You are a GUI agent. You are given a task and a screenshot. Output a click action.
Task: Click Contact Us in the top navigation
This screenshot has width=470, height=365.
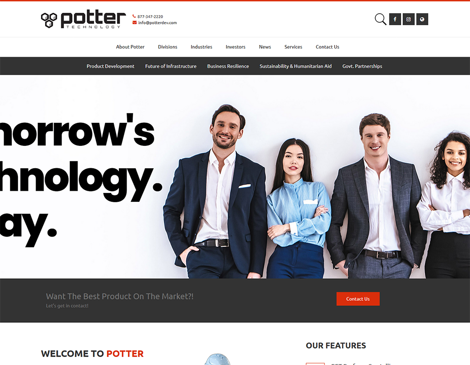(x=327, y=47)
